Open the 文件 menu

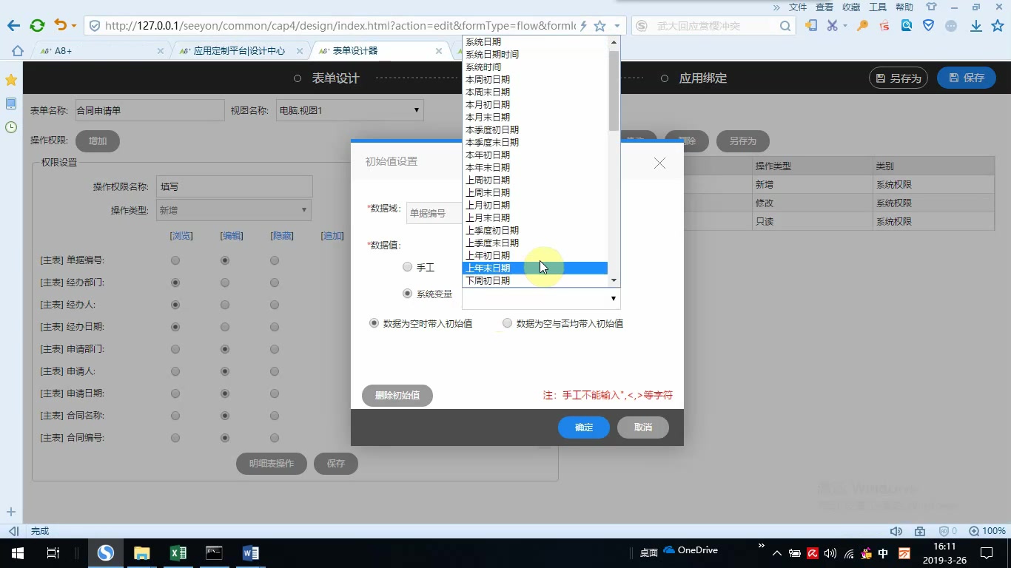pyautogui.click(x=798, y=7)
